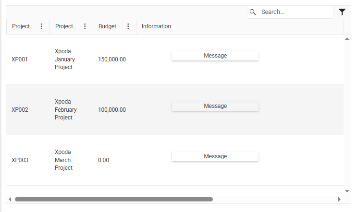Open Budget column three-dot menu
Screen dimensions: 357x212
pos(128,26)
